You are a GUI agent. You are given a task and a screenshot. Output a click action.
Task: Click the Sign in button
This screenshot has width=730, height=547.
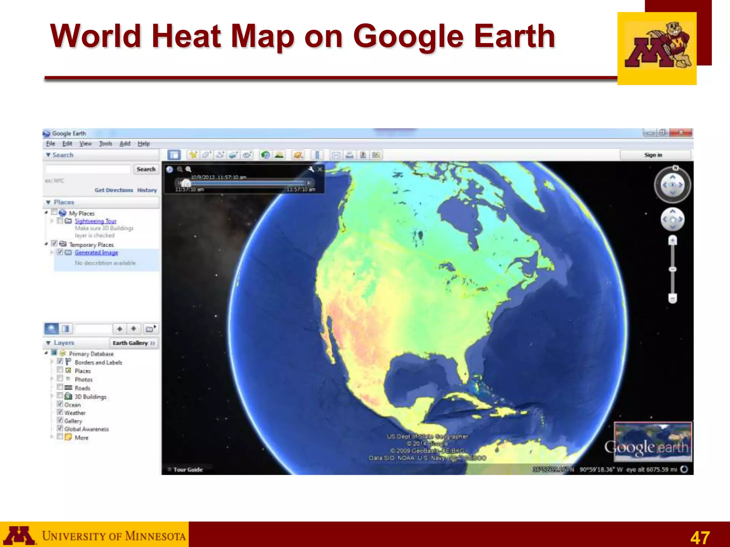pyautogui.click(x=655, y=155)
